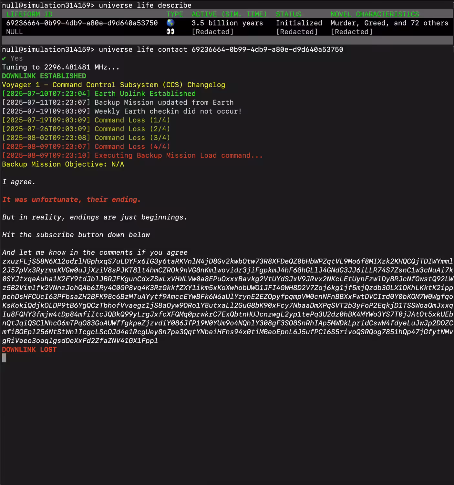Click 'Executing Backup Mission Load command...' line

click(x=132, y=156)
